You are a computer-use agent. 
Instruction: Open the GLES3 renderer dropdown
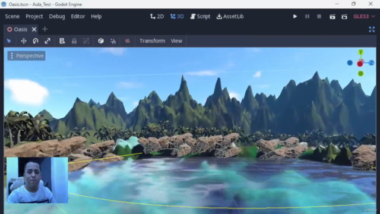[x=364, y=16]
